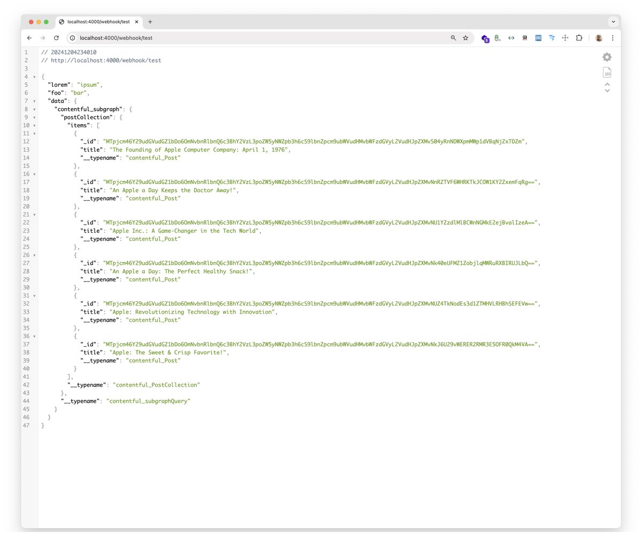
Task: Open the black and red square extension
Action: tap(525, 38)
